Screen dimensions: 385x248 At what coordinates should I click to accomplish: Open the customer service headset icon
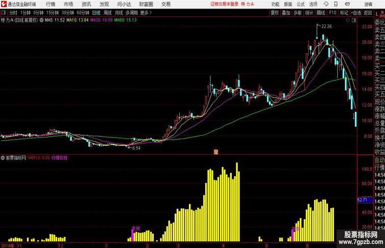pos(326,4)
